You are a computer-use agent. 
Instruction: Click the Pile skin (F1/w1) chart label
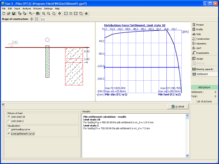116,94
